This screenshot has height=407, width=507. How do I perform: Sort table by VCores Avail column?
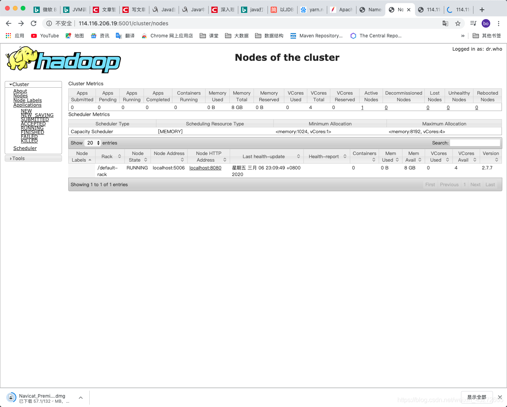pyautogui.click(x=466, y=157)
